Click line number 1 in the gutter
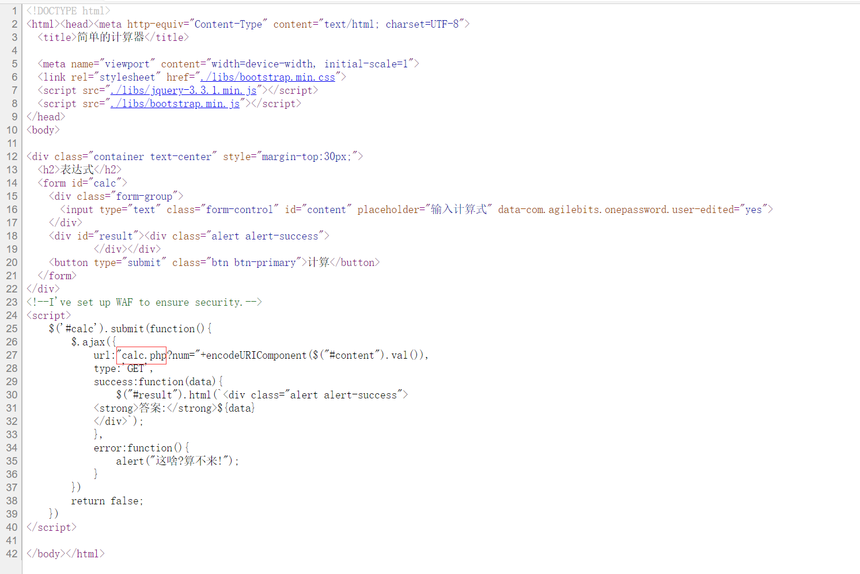The height and width of the screenshot is (574, 860). point(15,11)
